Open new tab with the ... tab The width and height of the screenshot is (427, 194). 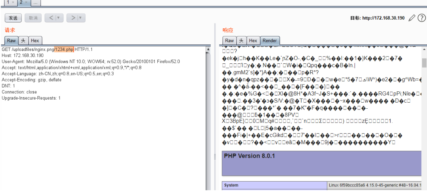coord(35,3)
